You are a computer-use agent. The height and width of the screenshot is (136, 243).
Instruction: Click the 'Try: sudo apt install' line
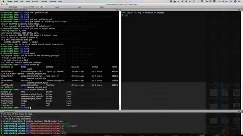pyautogui.click(x=21, y=62)
